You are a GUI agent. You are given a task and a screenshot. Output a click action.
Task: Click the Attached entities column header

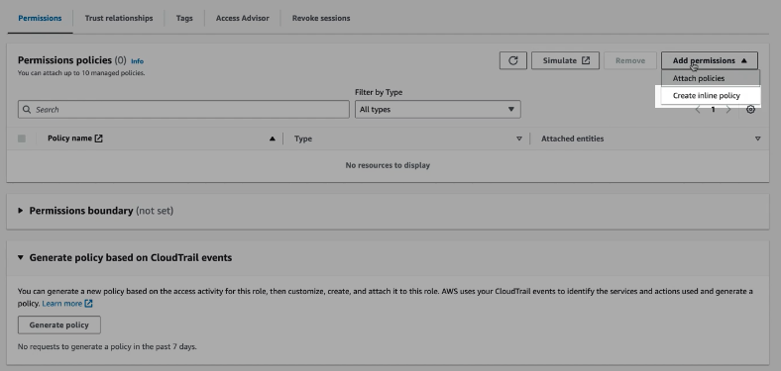click(x=572, y=139)
